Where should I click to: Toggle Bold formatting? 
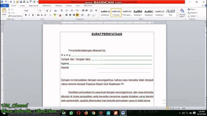tap(26, 15)
